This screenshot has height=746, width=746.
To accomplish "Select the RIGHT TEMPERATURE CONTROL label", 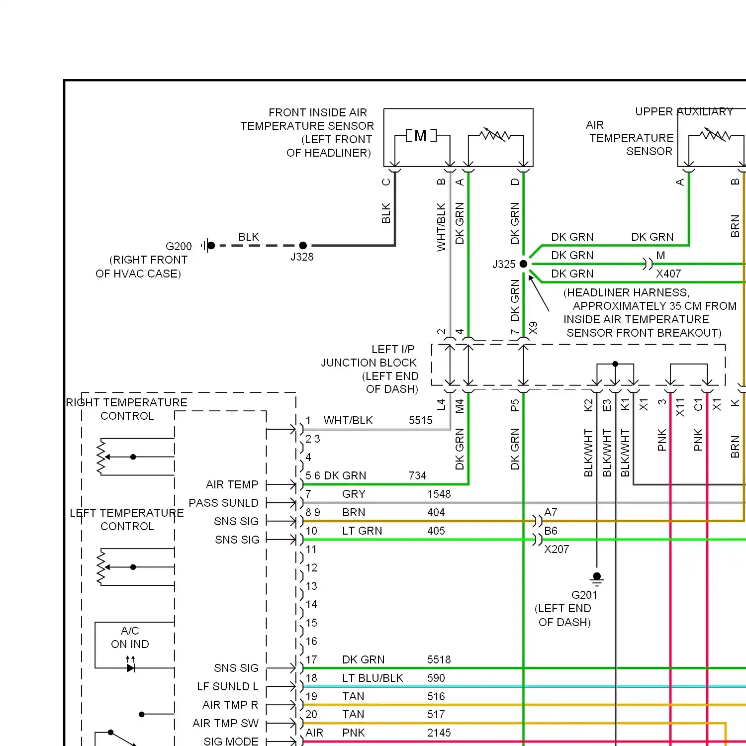I will coord(127,409).
